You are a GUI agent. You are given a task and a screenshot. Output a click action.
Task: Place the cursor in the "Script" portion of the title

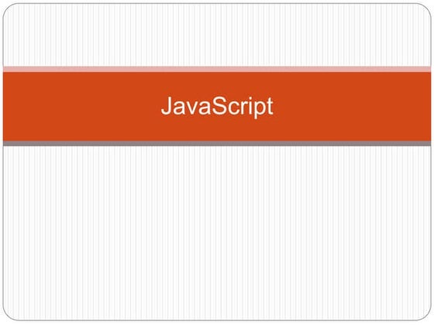pos(243,108)
